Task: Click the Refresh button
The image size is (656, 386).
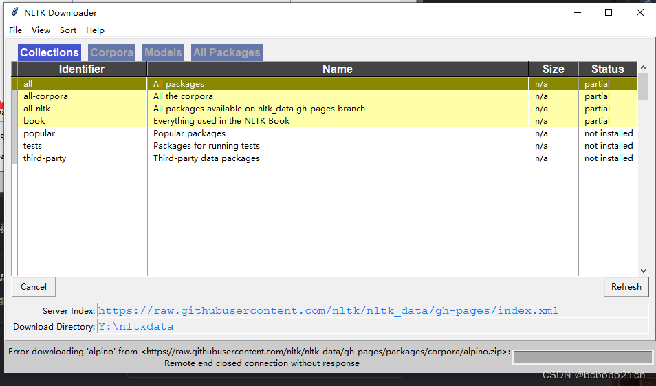Action: [626, 287]
